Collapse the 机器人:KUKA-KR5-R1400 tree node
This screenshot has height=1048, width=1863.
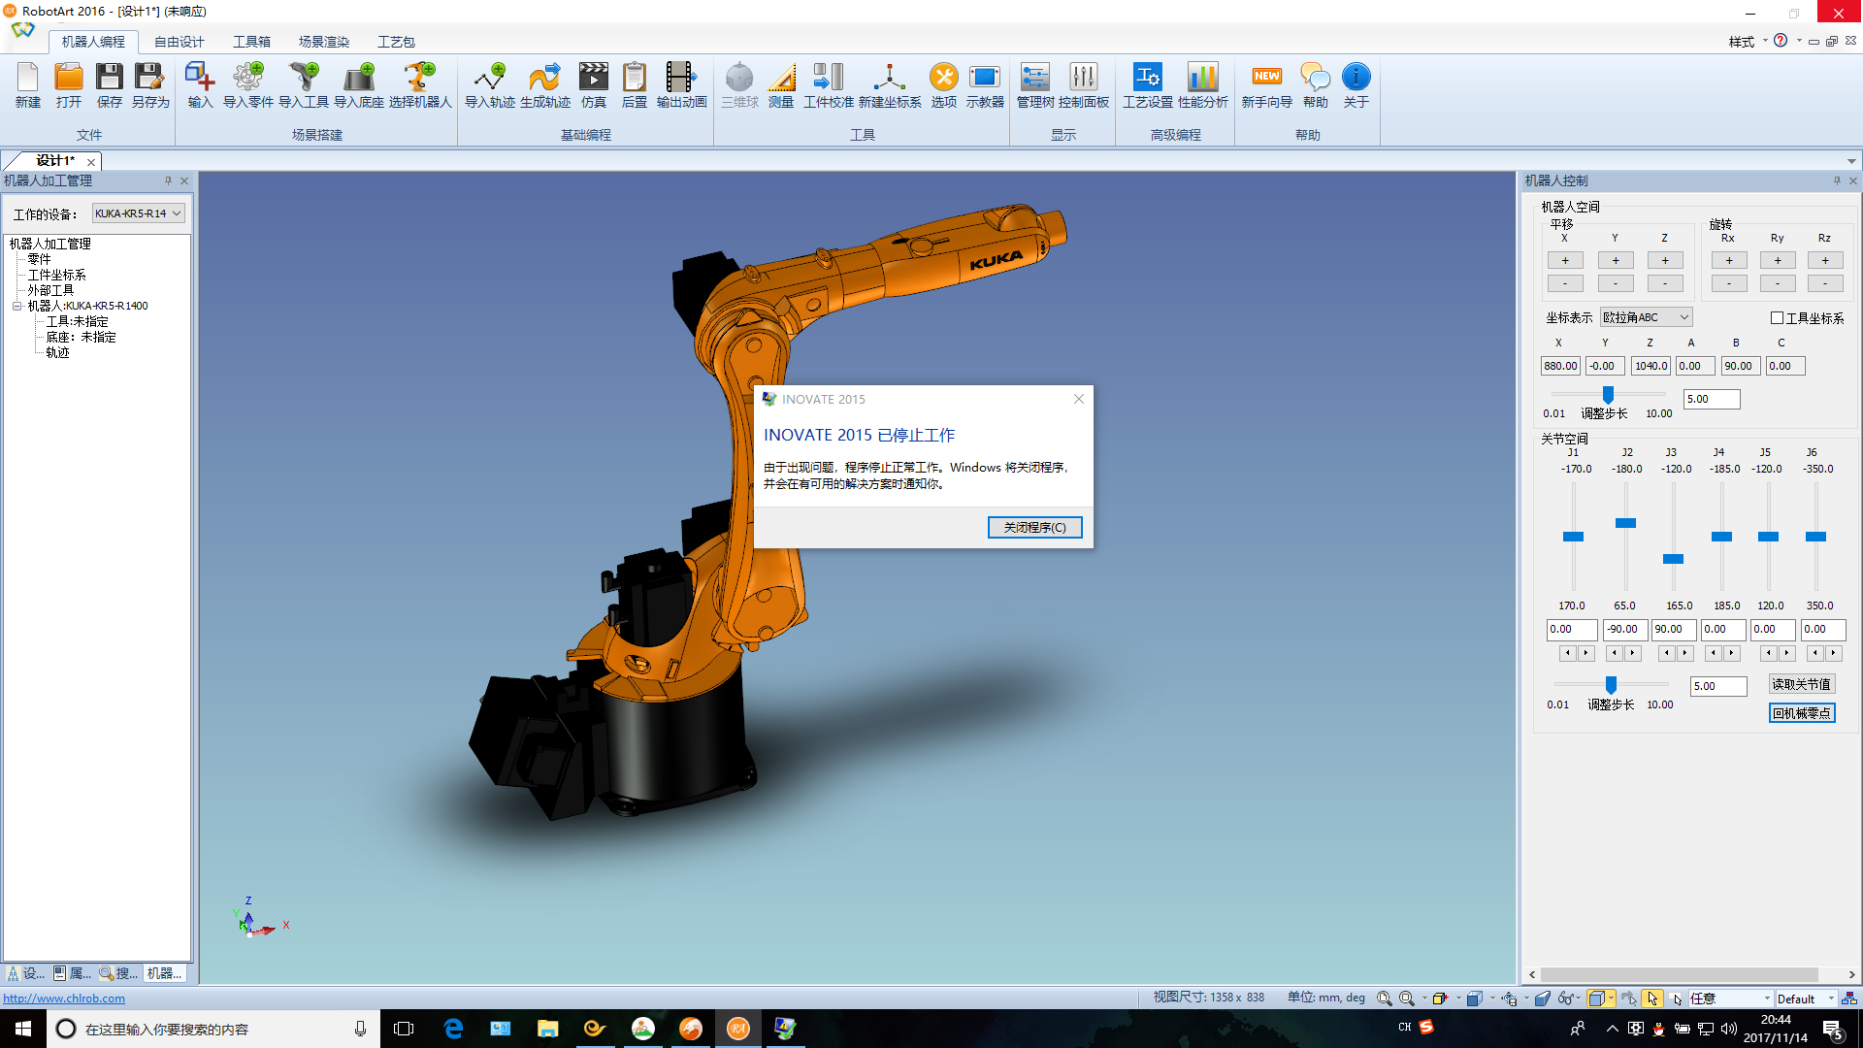pyautogui.click(x=16, y=306)
